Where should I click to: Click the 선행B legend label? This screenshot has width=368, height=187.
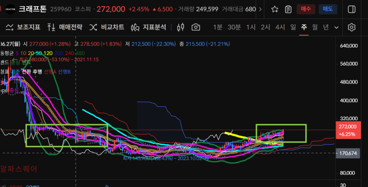pyautogui.click(x=64, y=72)
